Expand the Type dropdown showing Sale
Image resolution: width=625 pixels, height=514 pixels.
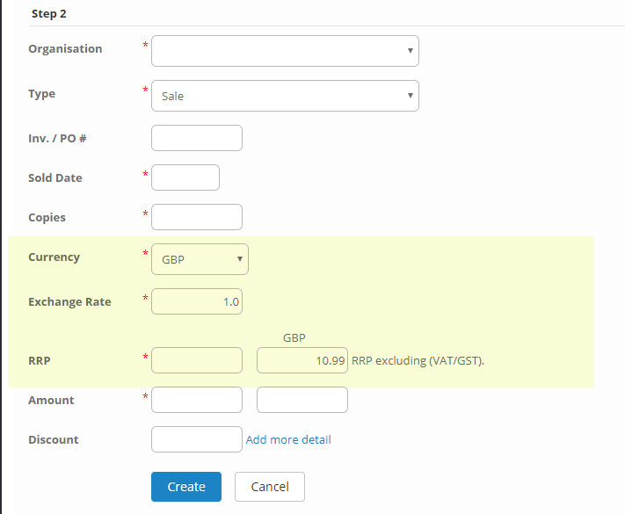tap(285, 96)
